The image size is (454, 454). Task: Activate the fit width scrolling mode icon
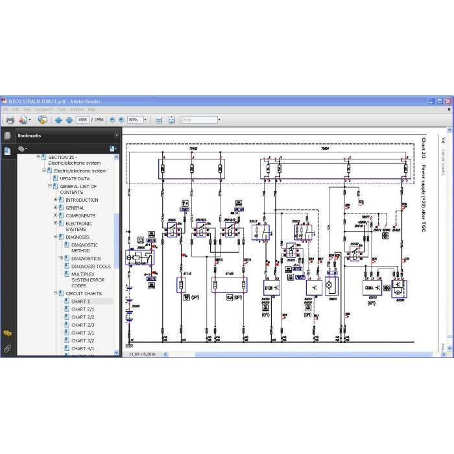(x=158, y=120)
